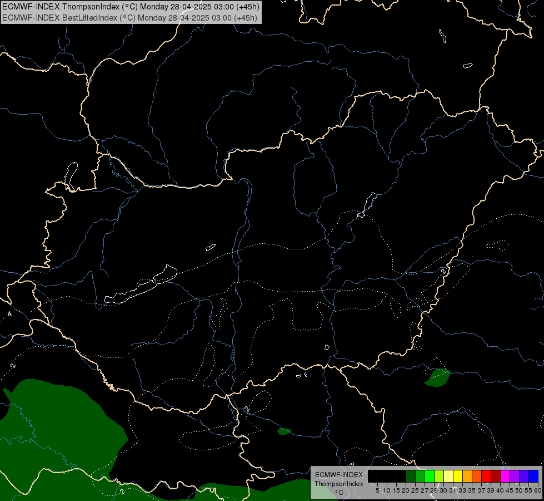The image size is (544, 501).
Task: Click the legend scale value 27
Action: (425, 490)
